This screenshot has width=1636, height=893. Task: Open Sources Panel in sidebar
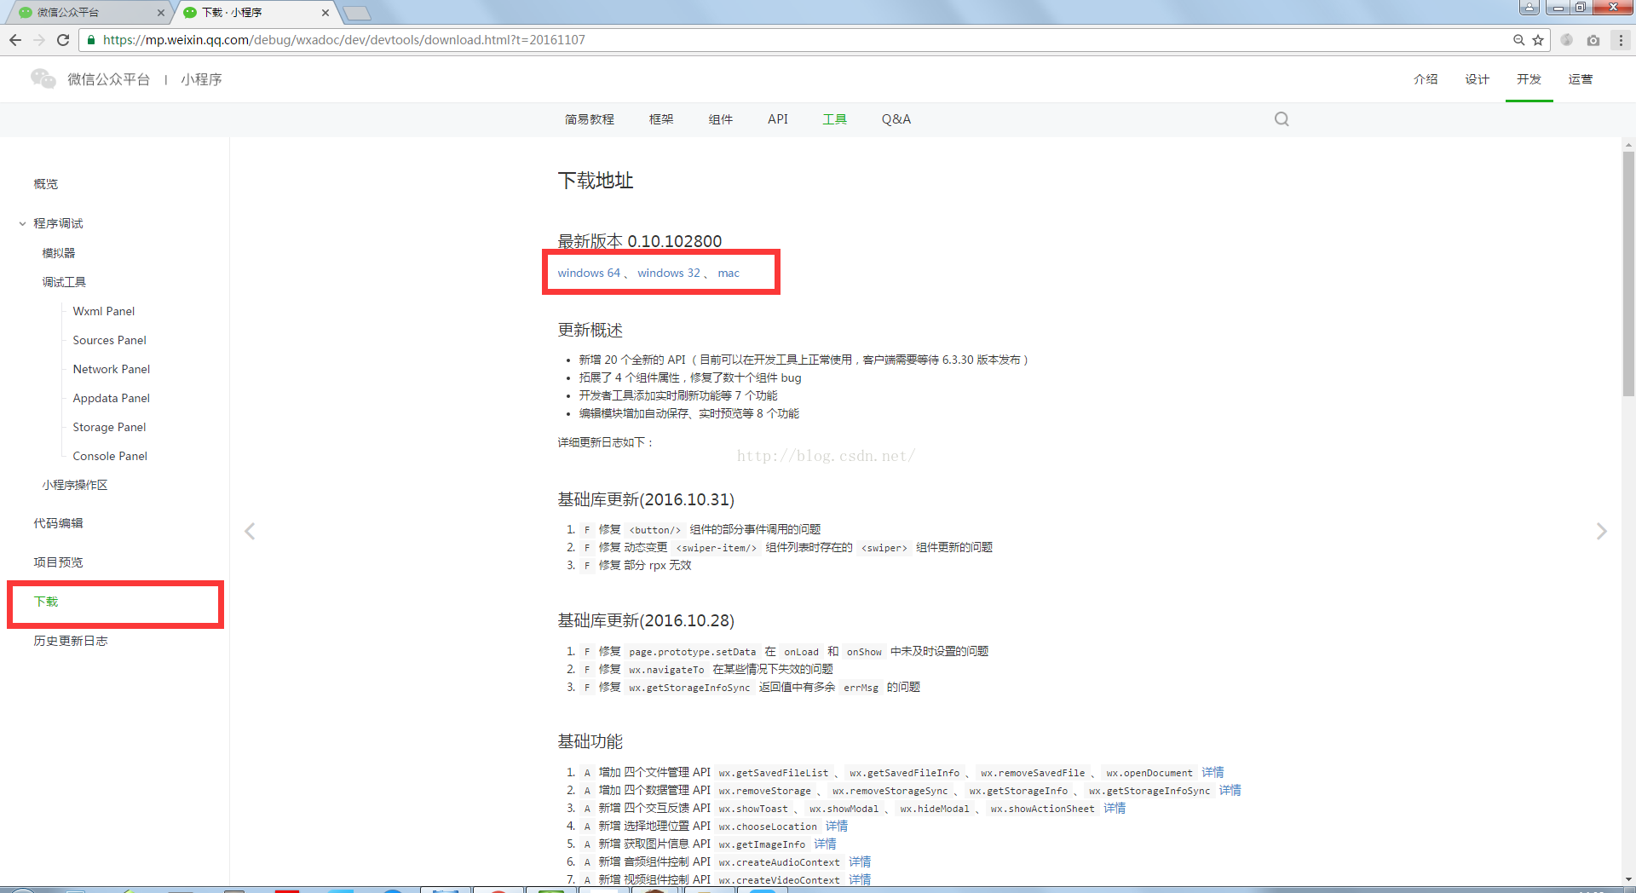pos(109,340)
